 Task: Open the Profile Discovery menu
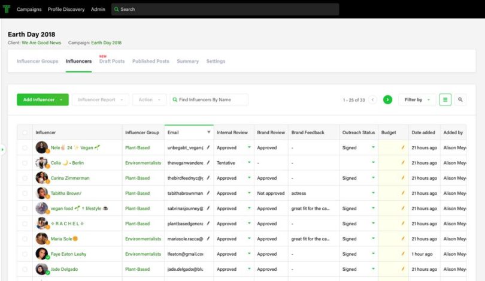click(x=66, y=10)
